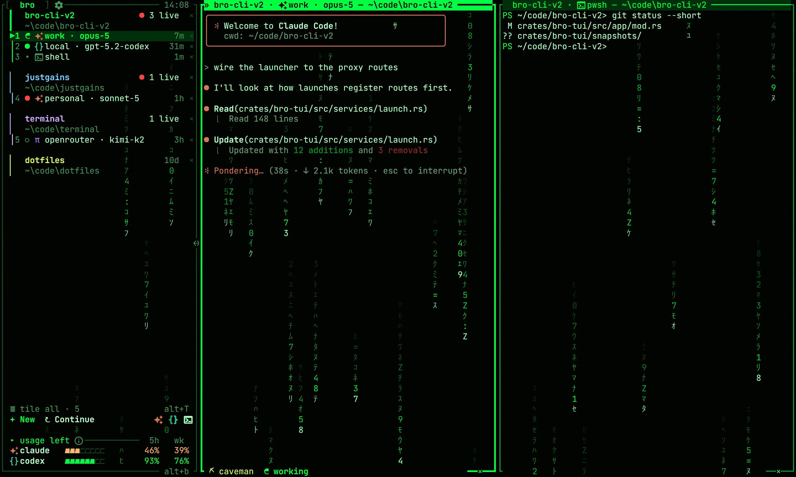
Task: Launch new shell terminal icon
Action: [x=188, y=420]
